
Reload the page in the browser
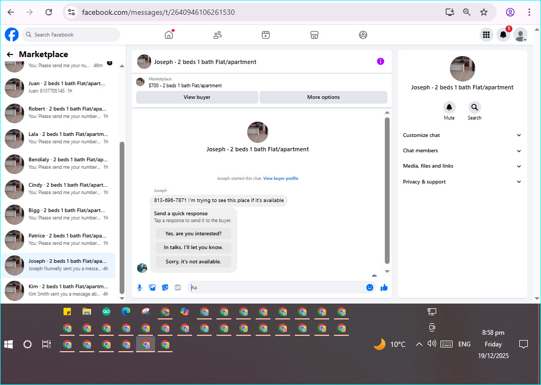point(49,12)
